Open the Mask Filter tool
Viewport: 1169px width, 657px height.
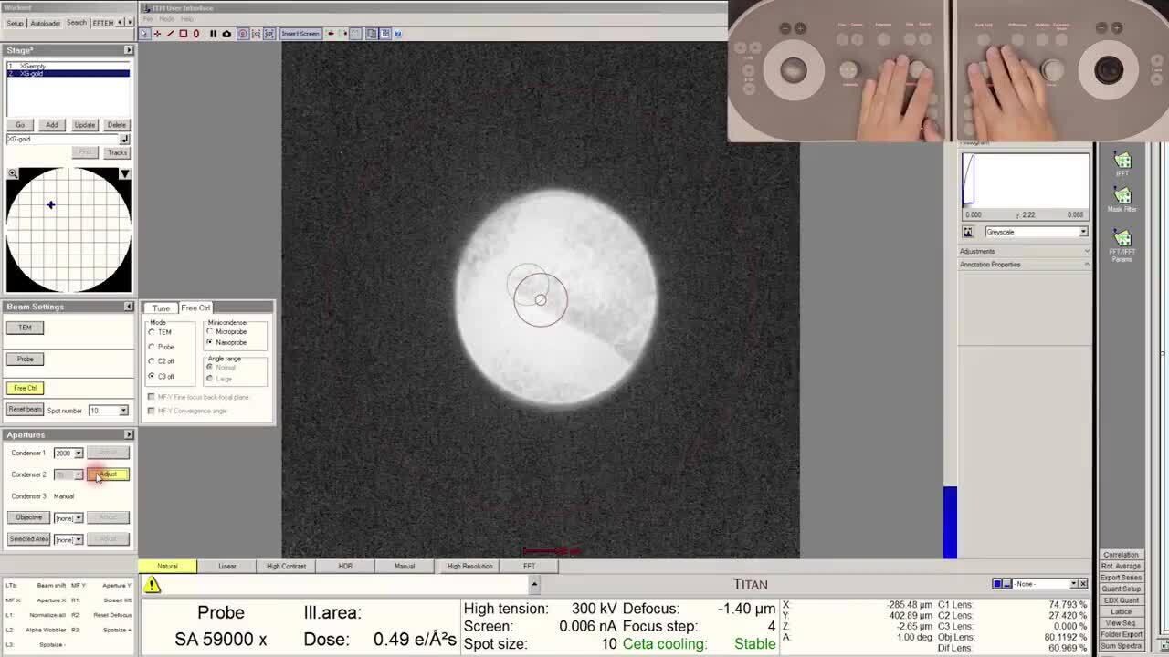click(1122, 199)
